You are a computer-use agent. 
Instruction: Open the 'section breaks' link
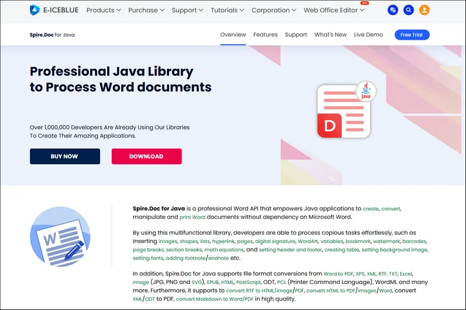pyautogui.click(x=184, y=250)
